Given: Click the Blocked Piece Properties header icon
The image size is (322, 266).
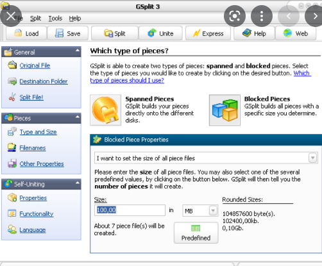Looking at the screenshot, I should (97, 140).
